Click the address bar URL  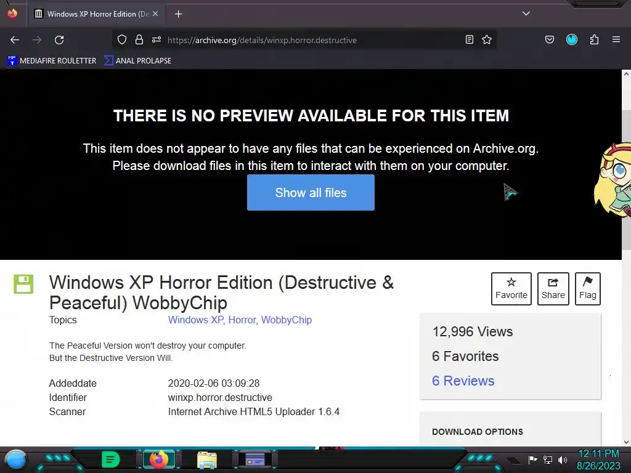(262, 40)
